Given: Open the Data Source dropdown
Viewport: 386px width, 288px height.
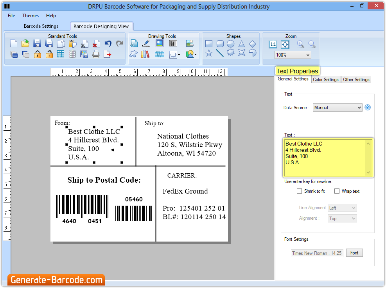Looking at the screenshot, I should (x=338, y=108).
